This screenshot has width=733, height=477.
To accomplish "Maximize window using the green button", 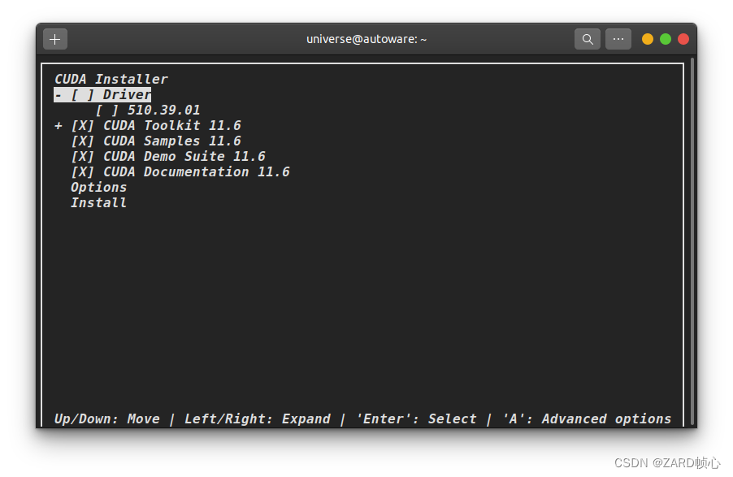I will point(666,39).
